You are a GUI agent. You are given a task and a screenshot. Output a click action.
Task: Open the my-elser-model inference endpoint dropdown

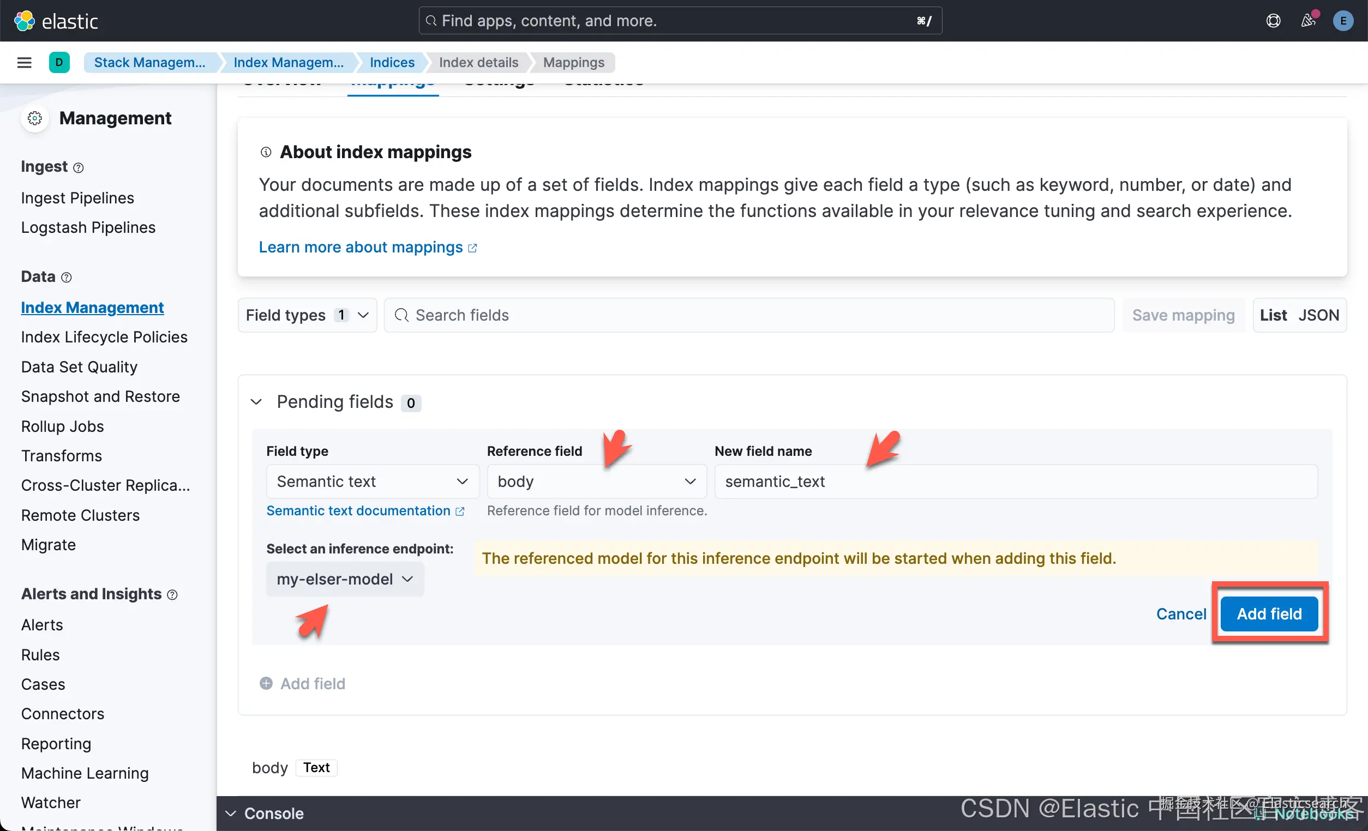point(345,579)
